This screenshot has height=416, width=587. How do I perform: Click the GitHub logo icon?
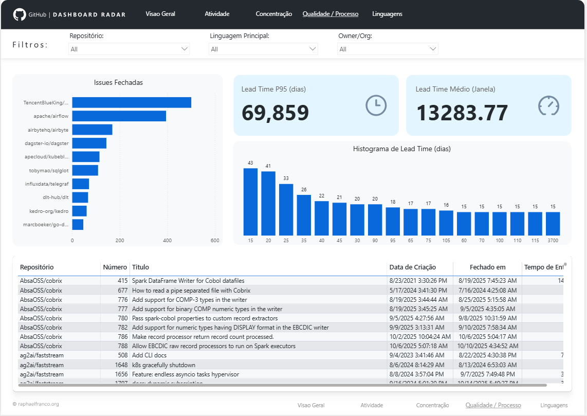tap(21, 14)
